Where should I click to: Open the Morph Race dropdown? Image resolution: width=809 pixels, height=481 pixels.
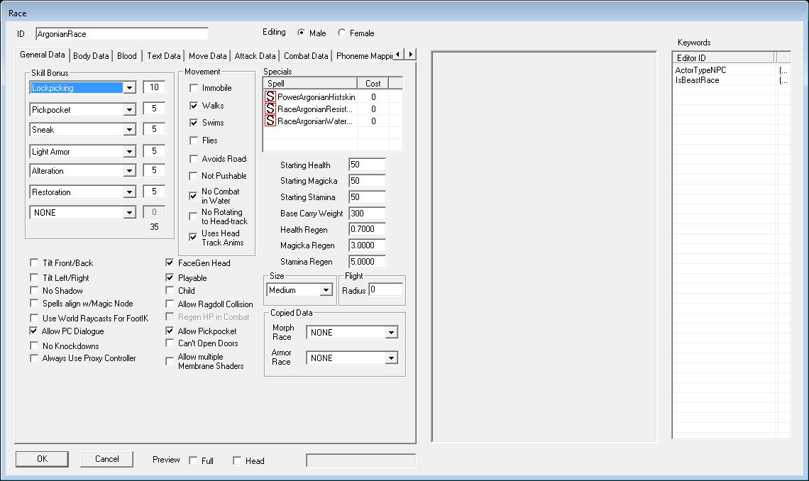tap(391, 333)
